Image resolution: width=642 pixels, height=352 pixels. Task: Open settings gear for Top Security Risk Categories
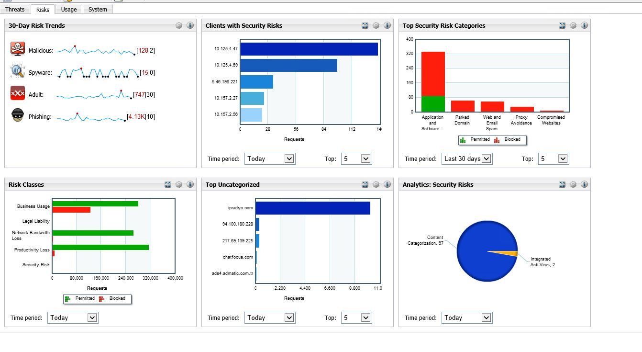click(573, 25)
